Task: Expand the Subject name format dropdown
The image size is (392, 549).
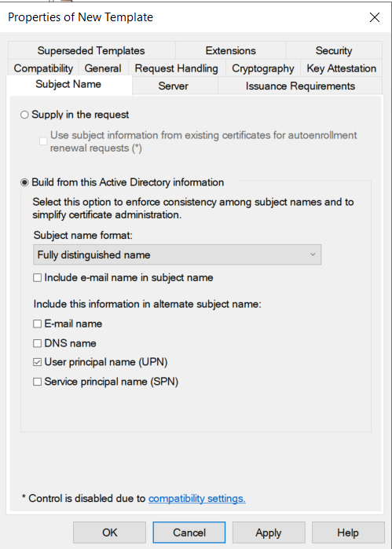Action: tap(177, 254)
